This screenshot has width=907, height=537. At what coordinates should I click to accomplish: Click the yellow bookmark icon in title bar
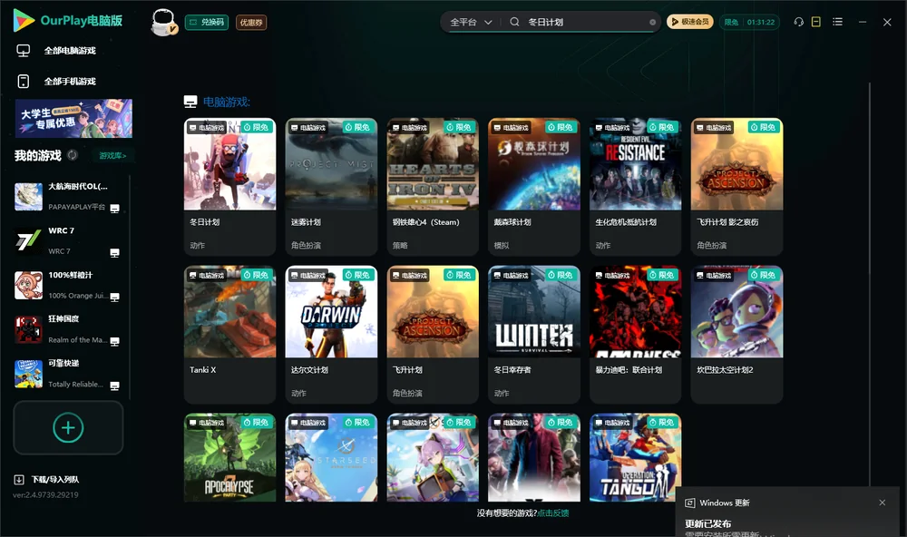click(x=815, y=22)
